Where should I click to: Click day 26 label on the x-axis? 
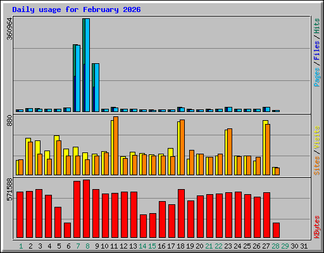256,246
